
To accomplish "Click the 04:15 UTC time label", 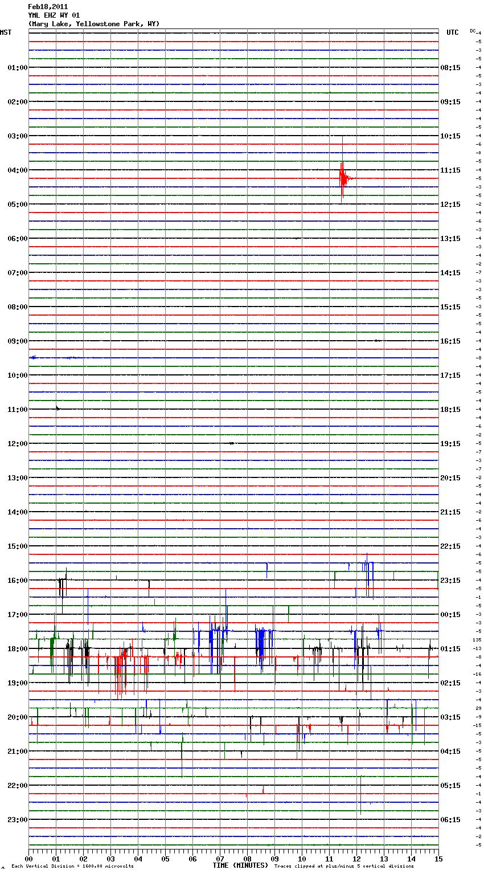I will (450, 752).
